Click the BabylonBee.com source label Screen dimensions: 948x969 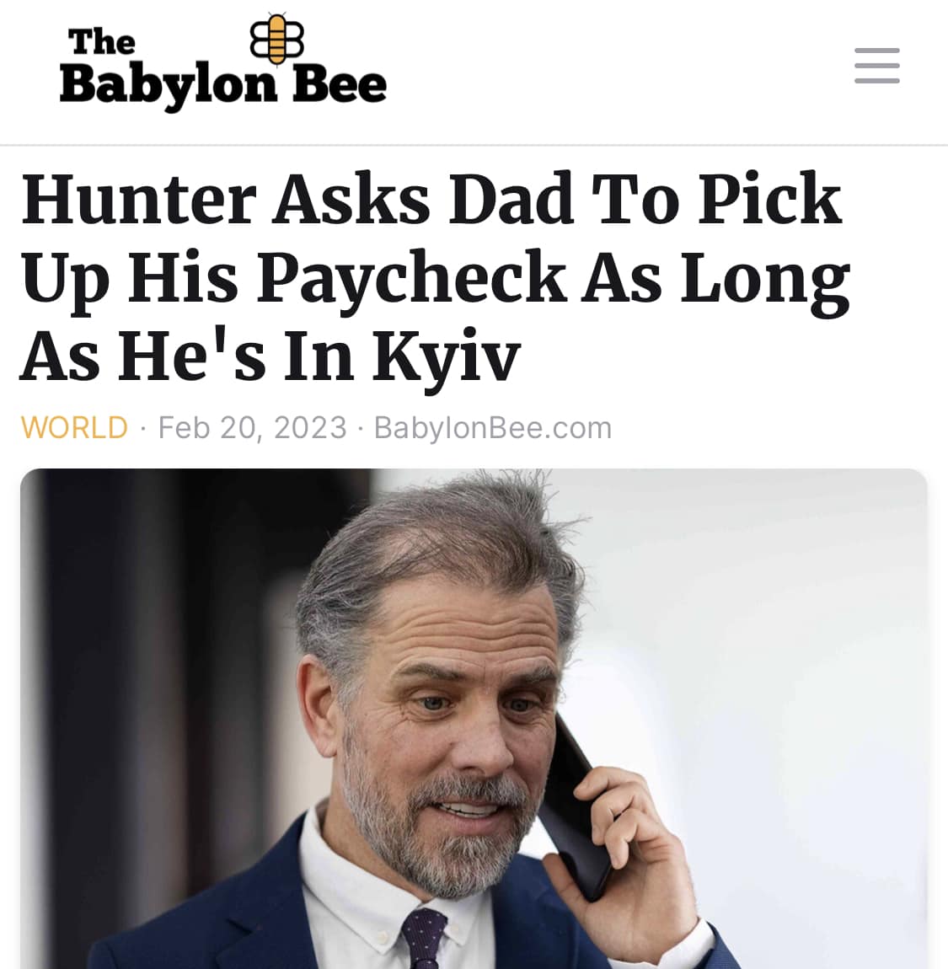click(493, 428)
